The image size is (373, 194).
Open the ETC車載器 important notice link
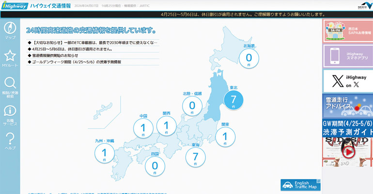(x=92, y=42)
